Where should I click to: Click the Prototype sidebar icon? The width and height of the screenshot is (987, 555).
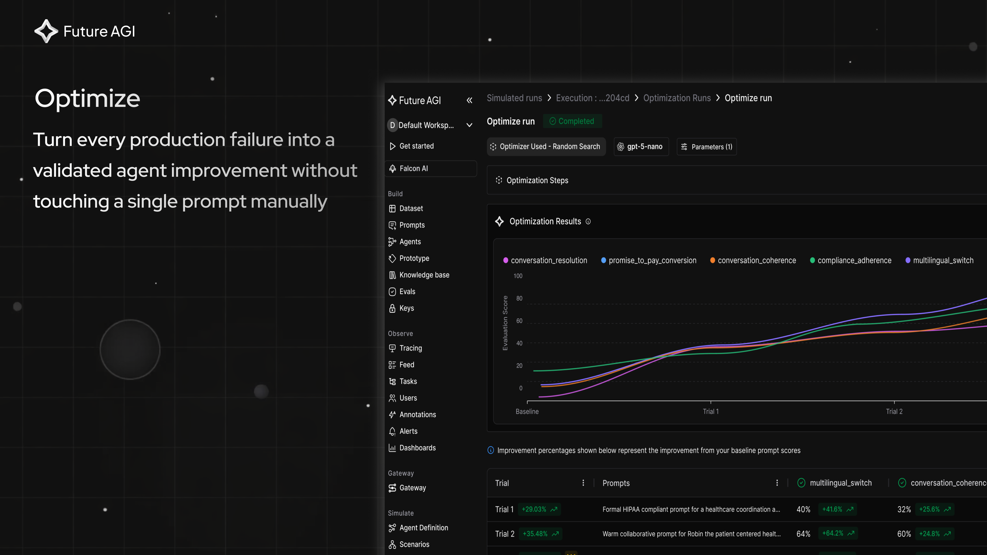(x=392, y=258)
